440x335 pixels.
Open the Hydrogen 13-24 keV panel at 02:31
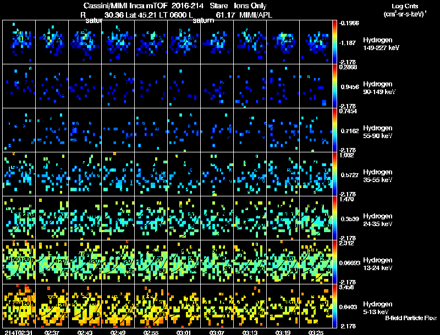[19, 262]
